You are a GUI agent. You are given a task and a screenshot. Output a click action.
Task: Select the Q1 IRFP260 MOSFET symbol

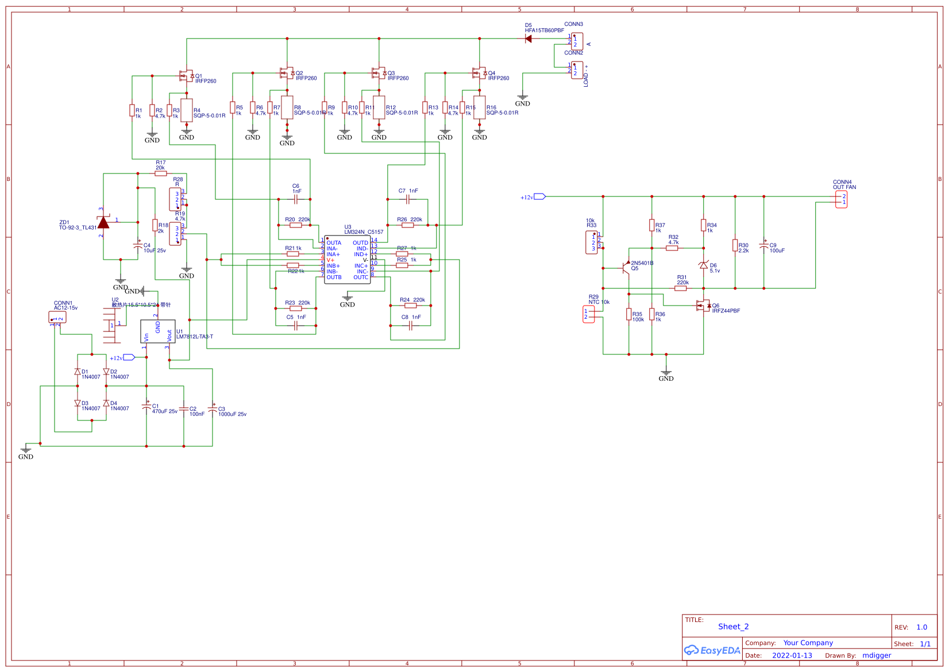186,76
